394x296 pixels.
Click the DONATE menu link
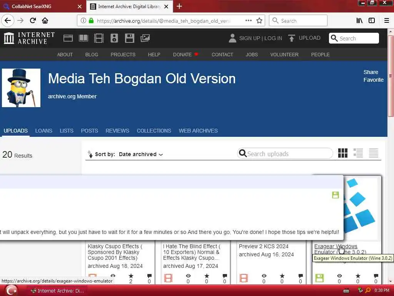point(182,55)
